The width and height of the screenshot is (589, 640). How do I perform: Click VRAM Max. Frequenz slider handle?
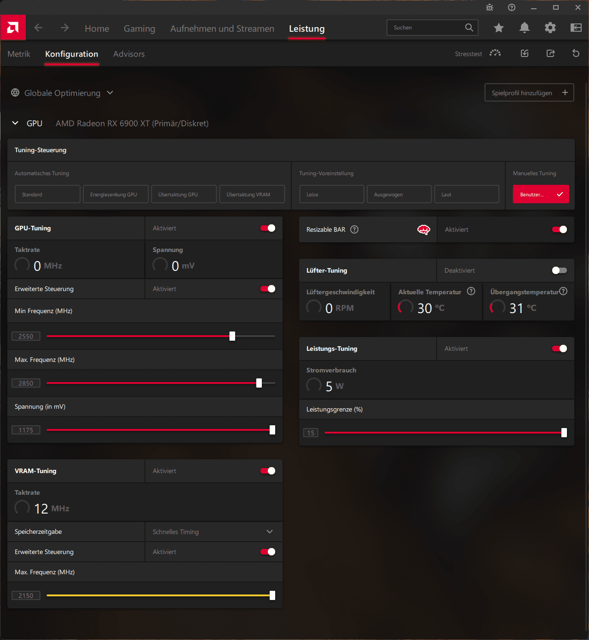pyautogui.click(x=272, y=595)
